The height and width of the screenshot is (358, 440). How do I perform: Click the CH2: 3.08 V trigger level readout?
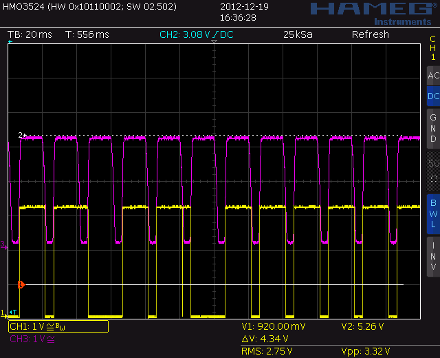coord(197,34)
